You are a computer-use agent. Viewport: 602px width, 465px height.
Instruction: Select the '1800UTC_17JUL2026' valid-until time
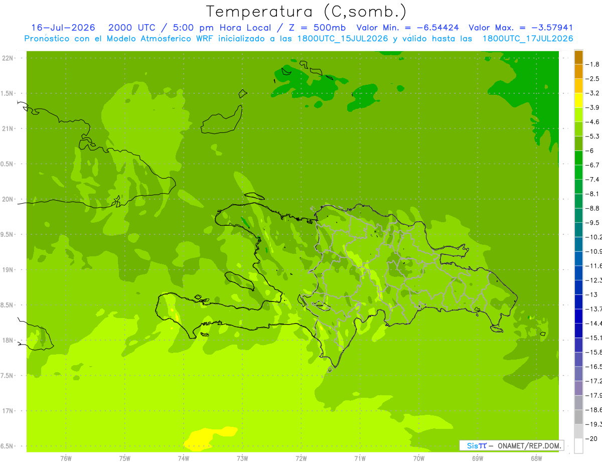click(528, 39)
